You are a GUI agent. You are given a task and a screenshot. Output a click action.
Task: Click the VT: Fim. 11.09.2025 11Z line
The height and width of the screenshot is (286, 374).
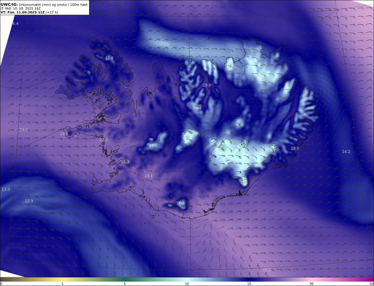29,13
